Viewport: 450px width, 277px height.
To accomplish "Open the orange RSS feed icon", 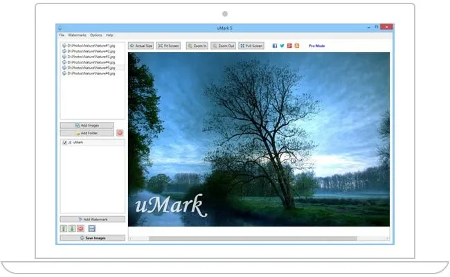I will click(x=297, y=46).
